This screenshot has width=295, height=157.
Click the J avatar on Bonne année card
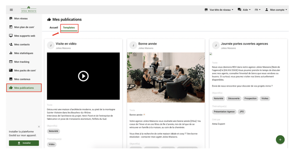coord(133,45)
